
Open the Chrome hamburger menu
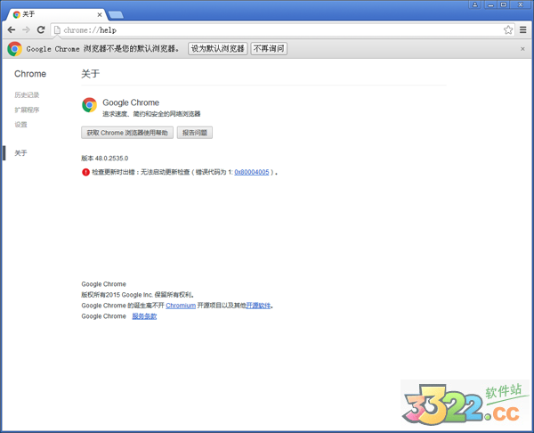click(523, 30)
